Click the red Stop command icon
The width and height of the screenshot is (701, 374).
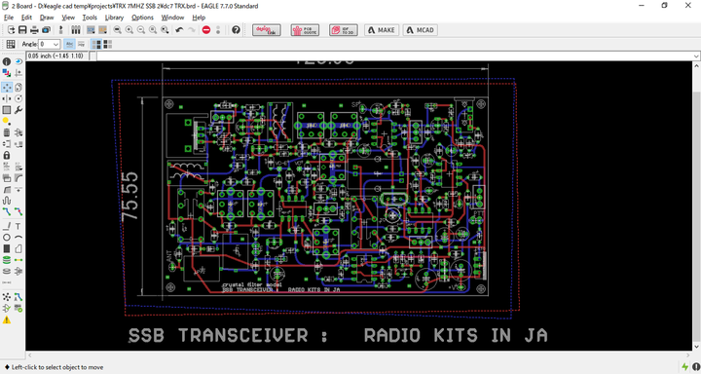(x=206, y=30)
